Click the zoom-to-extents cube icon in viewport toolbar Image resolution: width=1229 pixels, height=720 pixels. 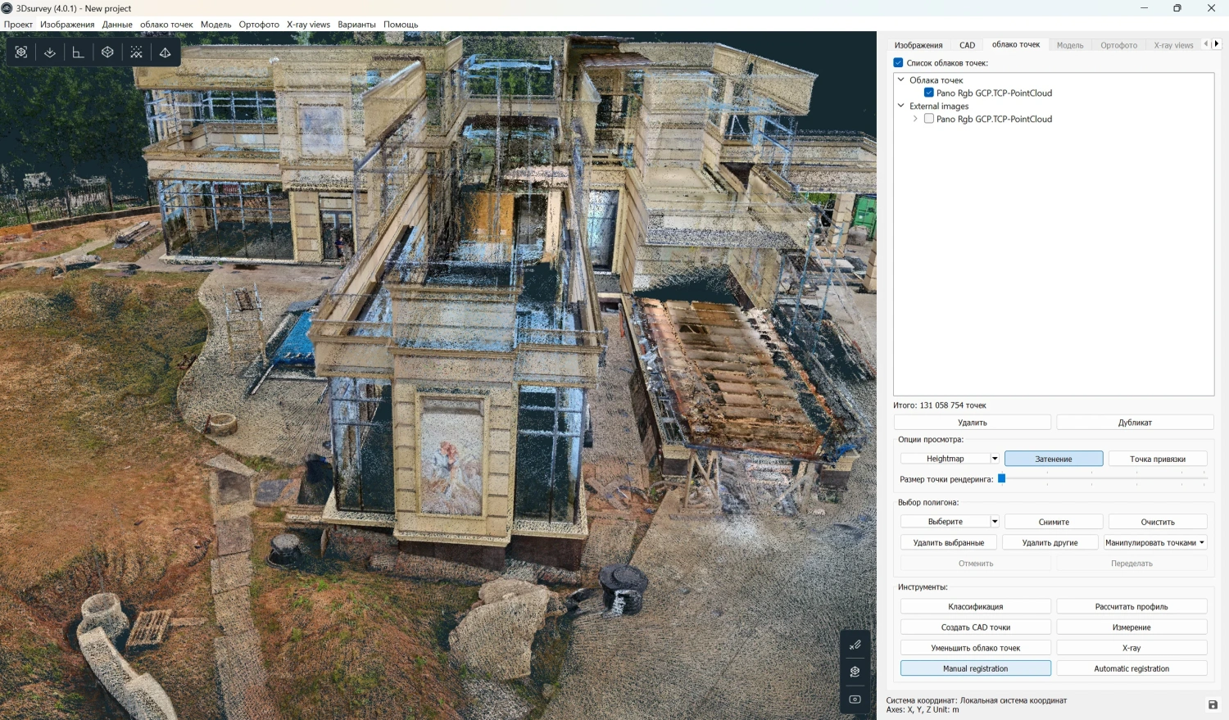click(x=21, y=52)
